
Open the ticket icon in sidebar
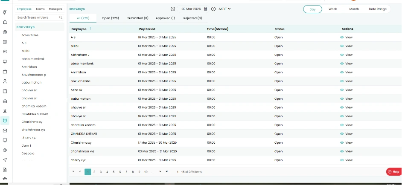point(5,52)
